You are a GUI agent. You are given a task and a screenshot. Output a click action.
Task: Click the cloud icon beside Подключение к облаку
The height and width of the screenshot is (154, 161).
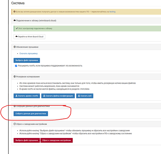[x=14, y=20]
